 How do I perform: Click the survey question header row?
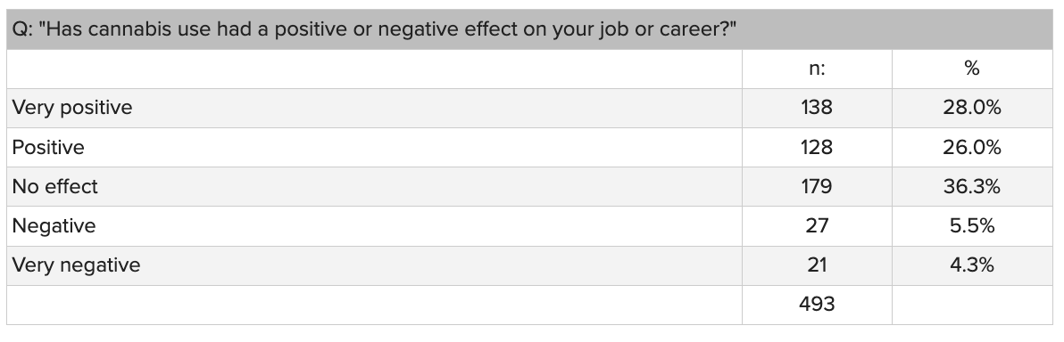pos(529,29)
